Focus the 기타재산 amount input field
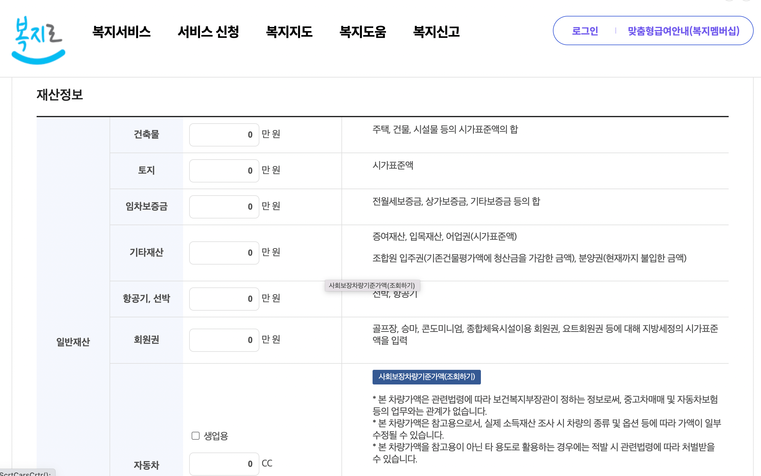 (224, 253)
